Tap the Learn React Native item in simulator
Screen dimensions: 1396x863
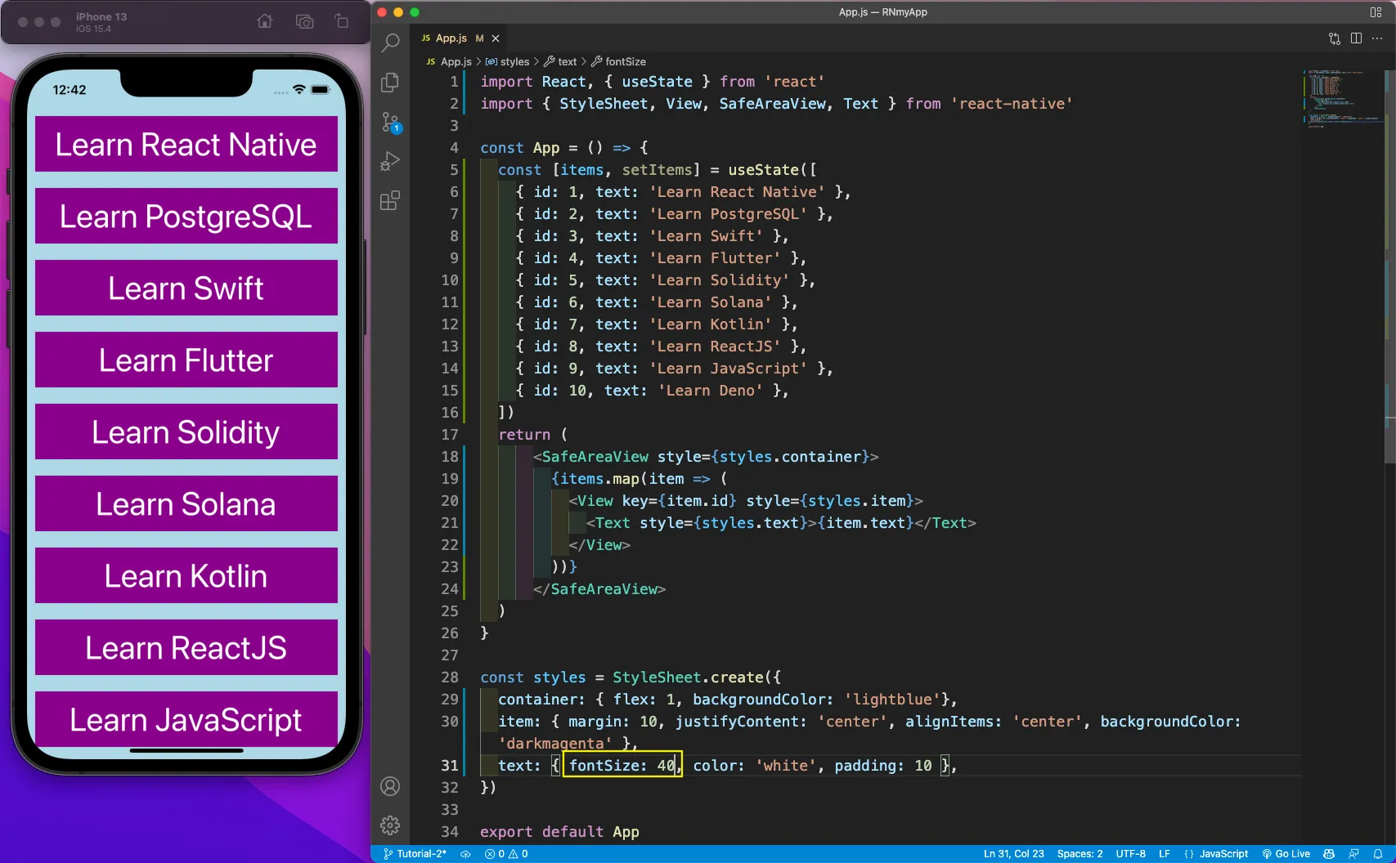tap(186, 144)
